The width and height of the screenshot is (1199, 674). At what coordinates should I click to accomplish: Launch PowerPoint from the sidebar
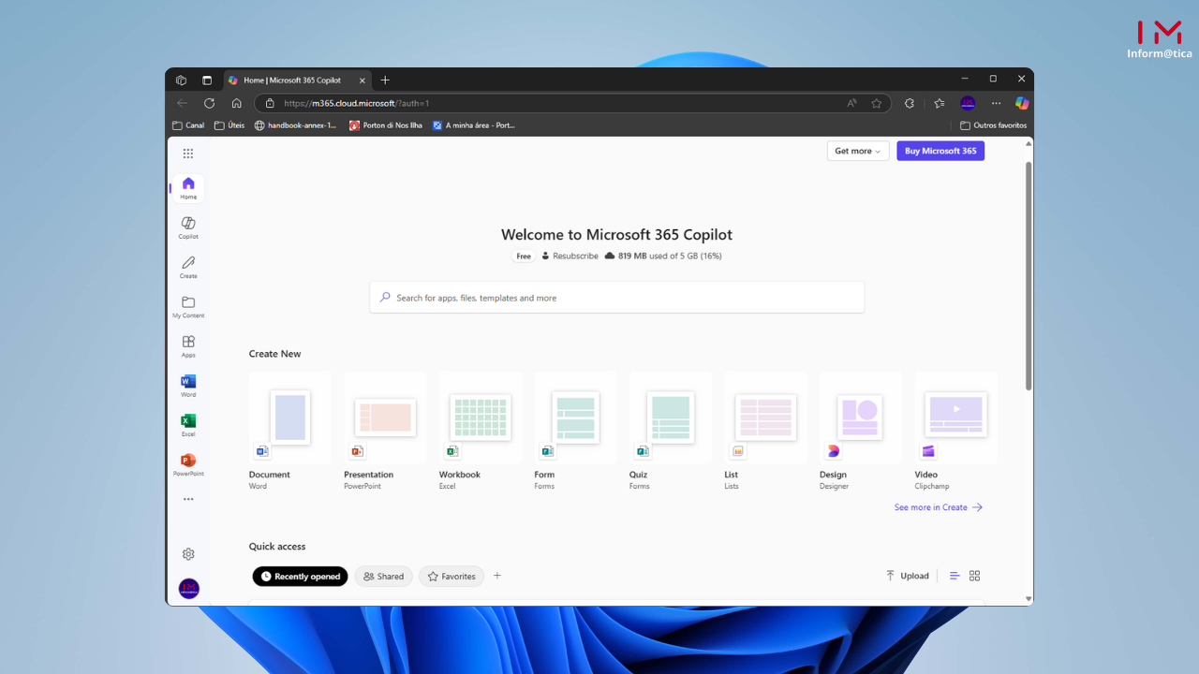(x=188, y=464)
